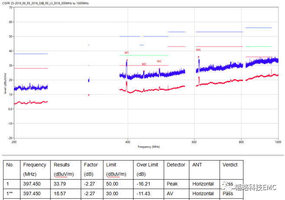The height and width of the screenshot is (200, 285).
Task: Click the Verdict column header
Action: [x=230, y=165]
